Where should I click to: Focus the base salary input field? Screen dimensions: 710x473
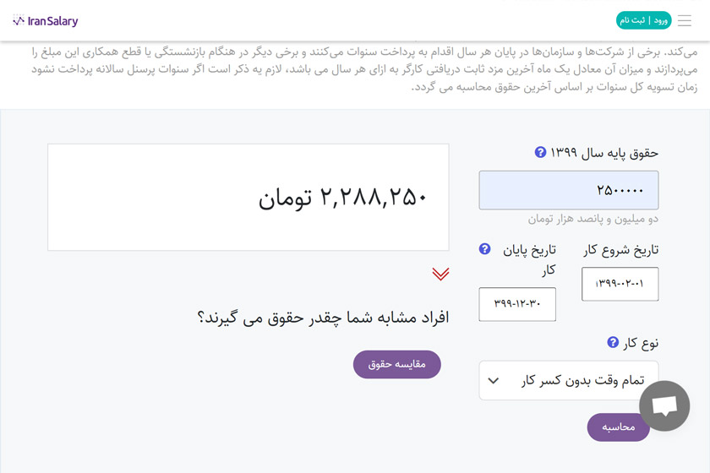pos(568,190)
